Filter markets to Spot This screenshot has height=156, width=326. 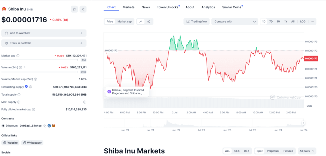pyautogui.click(x=259, y=151)
